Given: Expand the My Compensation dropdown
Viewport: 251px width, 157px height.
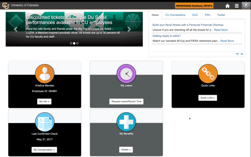Looking at the screenshot, I should point(44,149).
